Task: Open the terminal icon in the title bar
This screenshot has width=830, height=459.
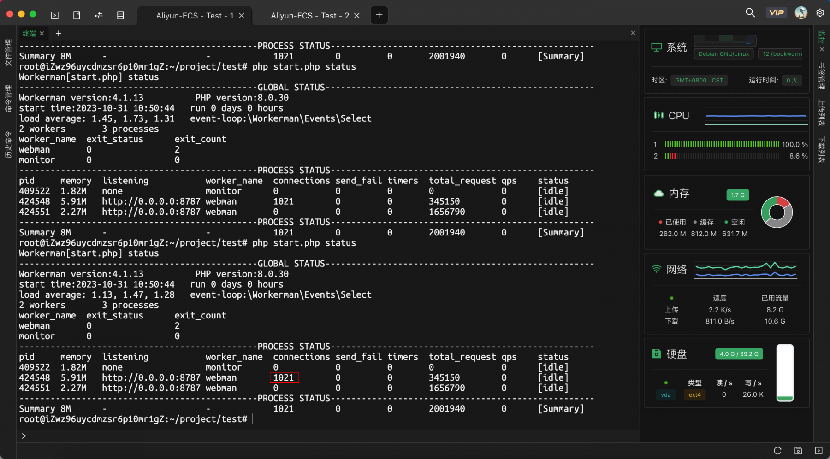Action: pos(54,15)
